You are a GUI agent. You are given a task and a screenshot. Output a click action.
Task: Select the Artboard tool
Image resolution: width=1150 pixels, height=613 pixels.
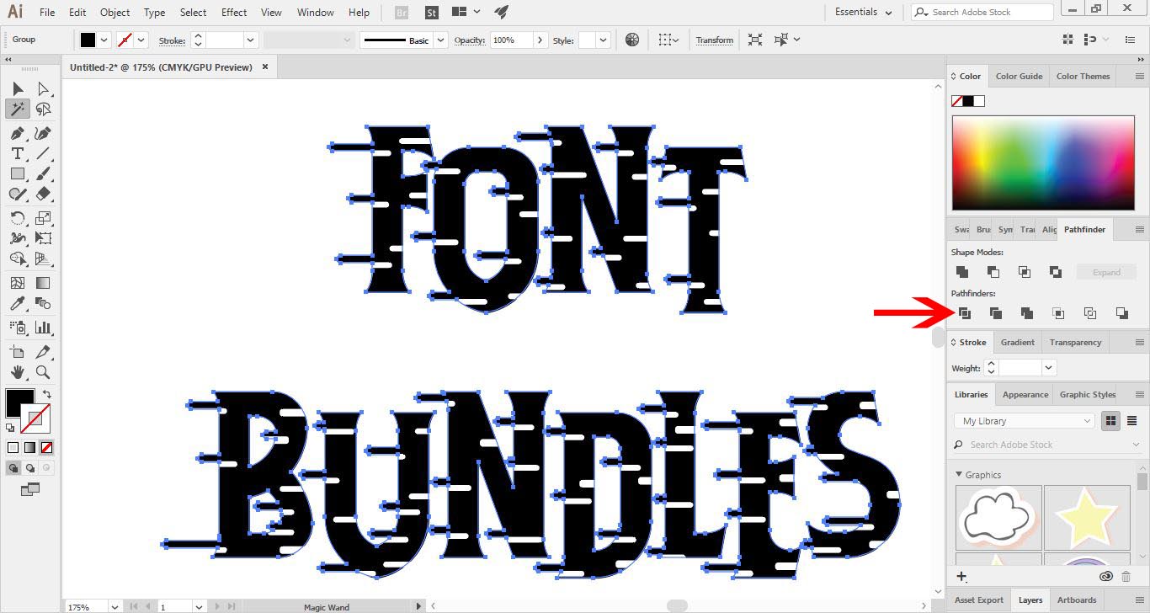(x=17, y=351)
